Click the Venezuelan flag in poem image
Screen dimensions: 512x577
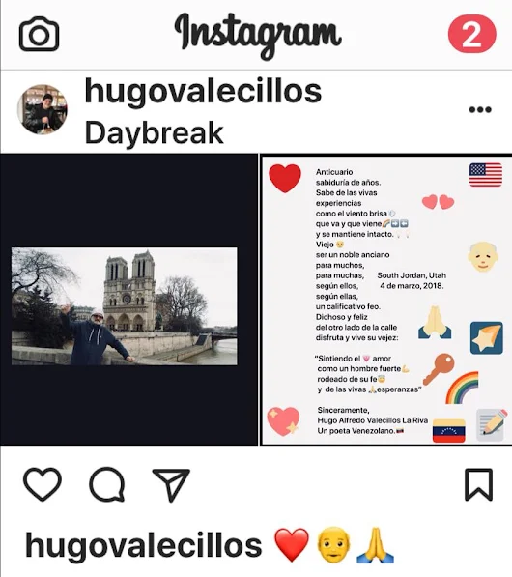[449, 430]
